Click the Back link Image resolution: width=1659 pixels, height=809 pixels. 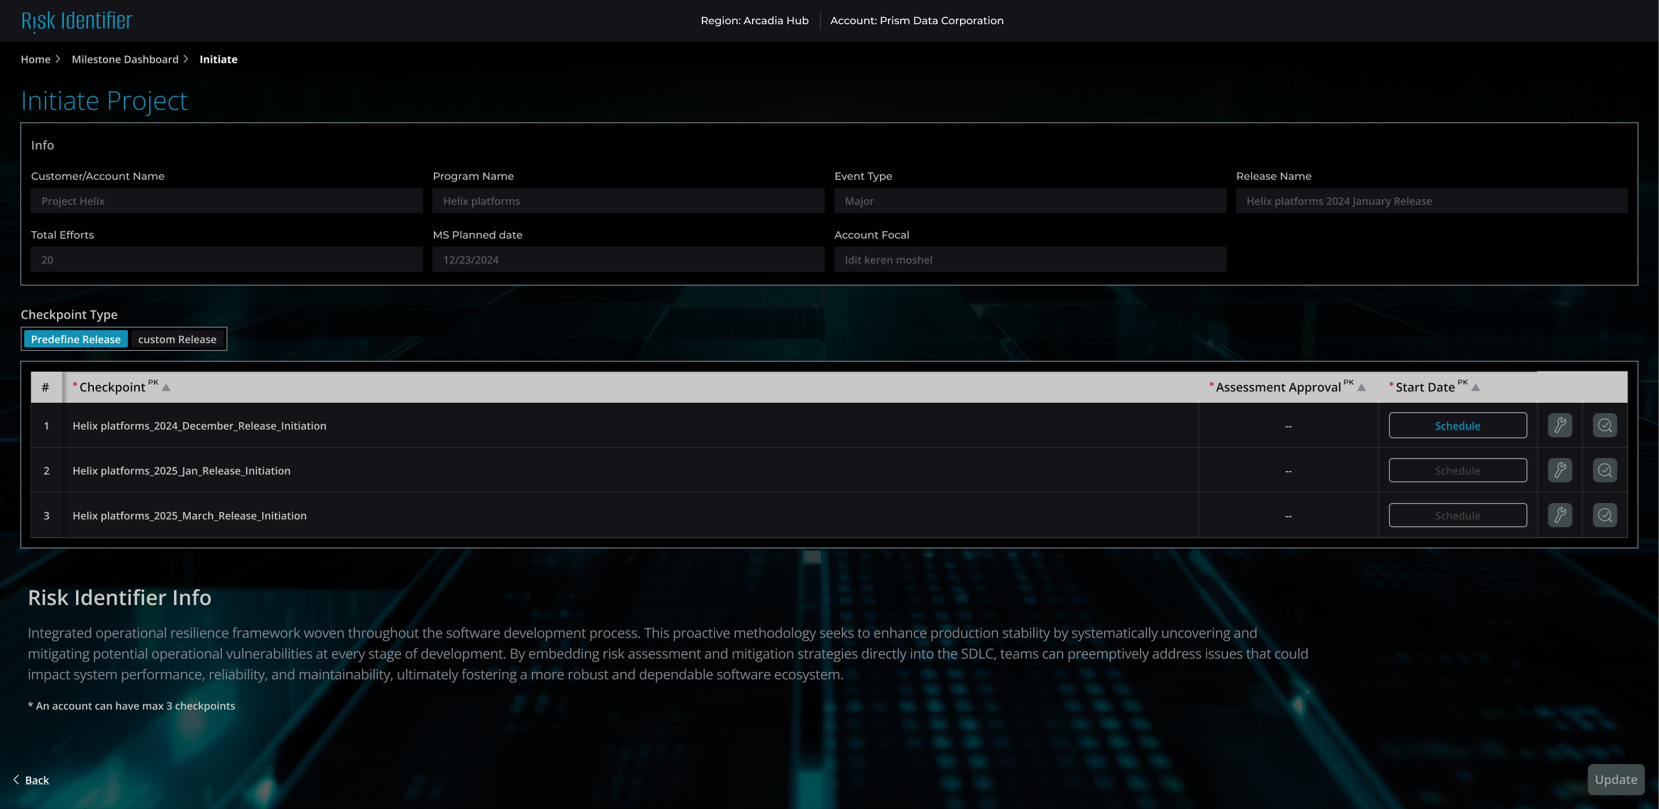click(37, 780)
